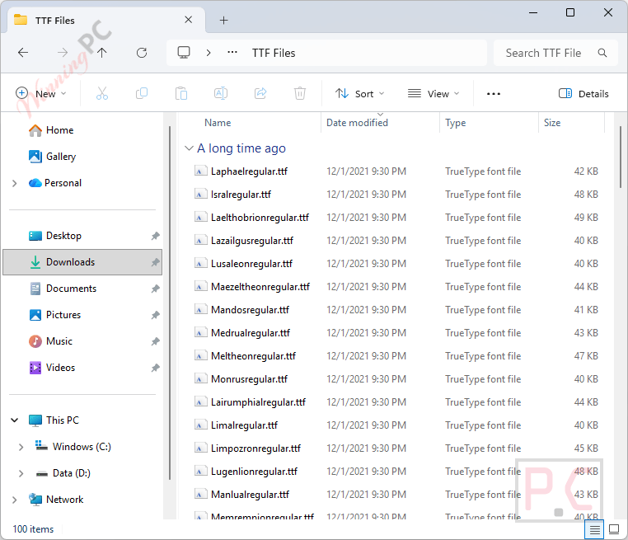Collapse the This PC tree node
This screenshot has height=540, width=628.
pos(14,420)
